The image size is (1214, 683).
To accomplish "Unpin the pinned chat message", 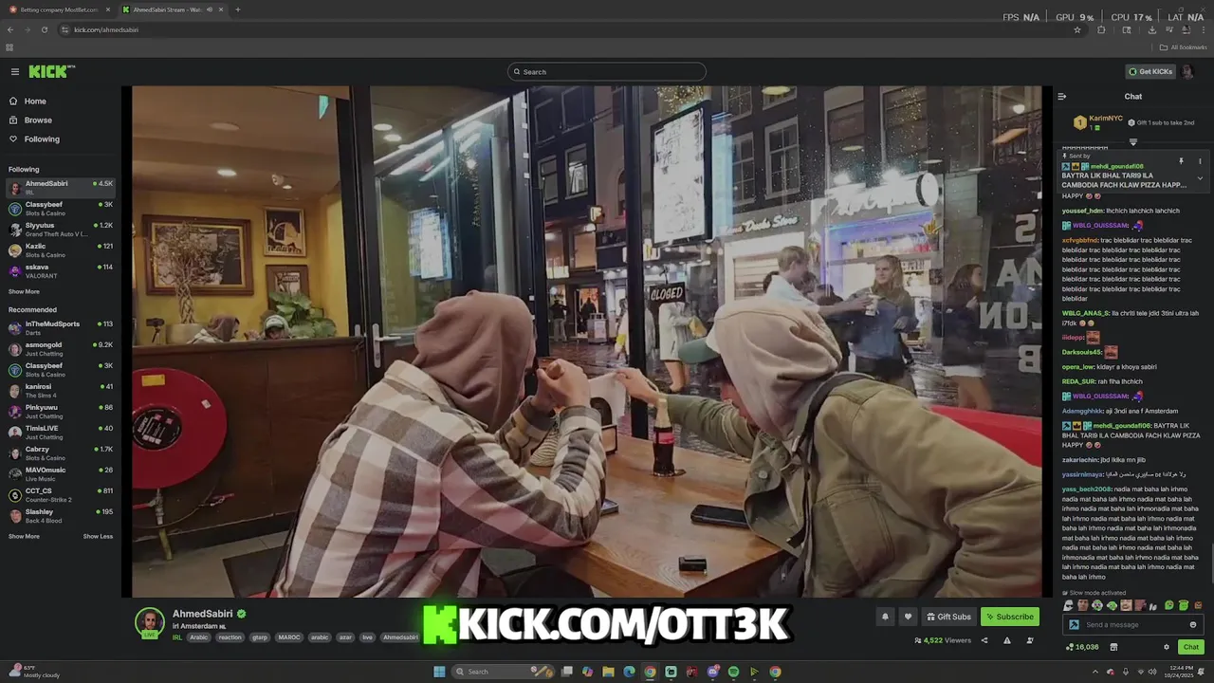I will pos(1181,161).
